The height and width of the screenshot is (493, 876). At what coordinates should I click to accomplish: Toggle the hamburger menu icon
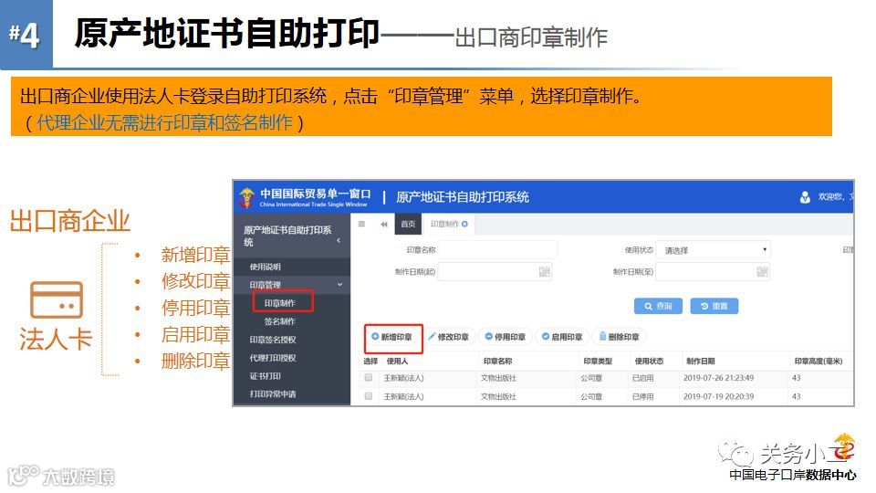(361, 225)
